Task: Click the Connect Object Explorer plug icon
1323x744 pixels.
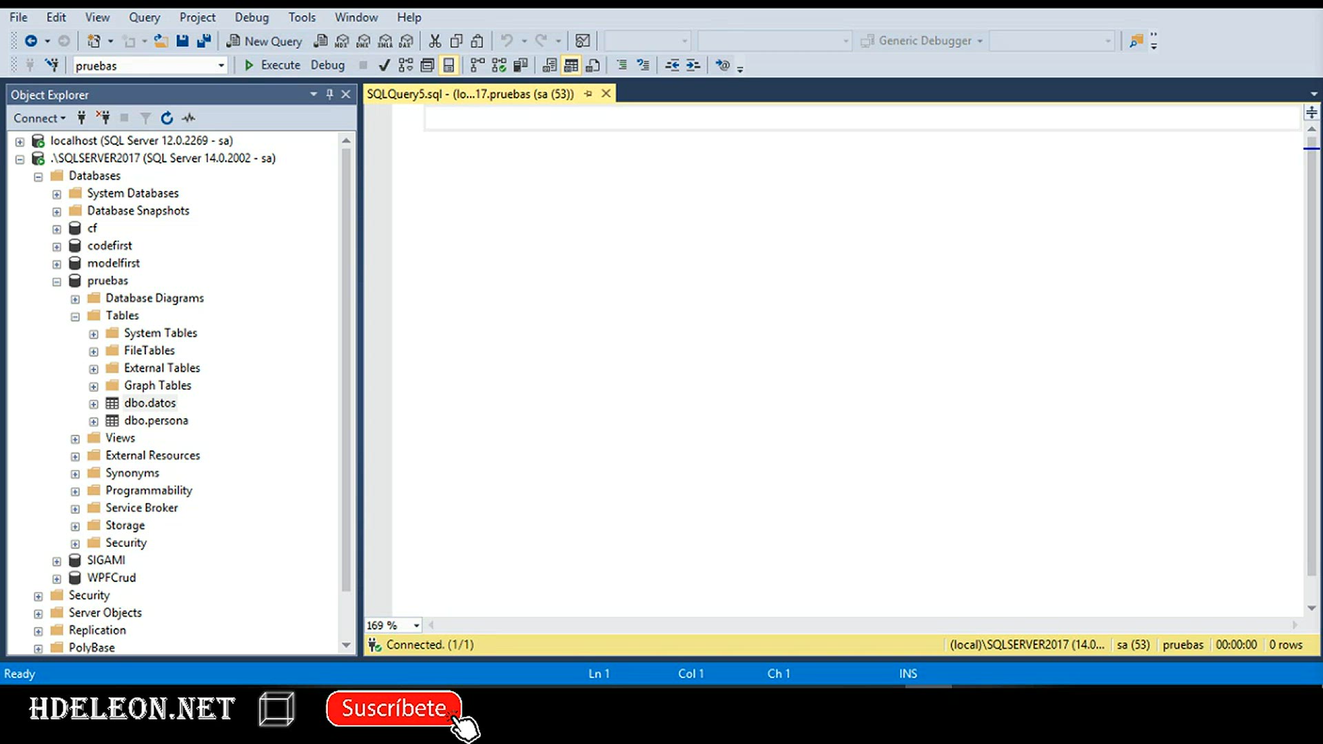Action: tap(81, 118)
